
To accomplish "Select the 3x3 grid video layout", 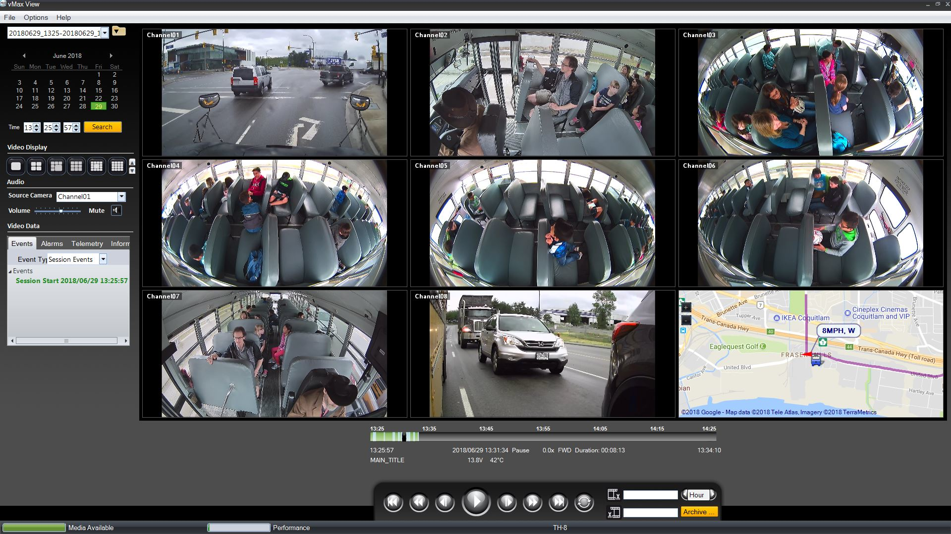I will coord(76,166).
